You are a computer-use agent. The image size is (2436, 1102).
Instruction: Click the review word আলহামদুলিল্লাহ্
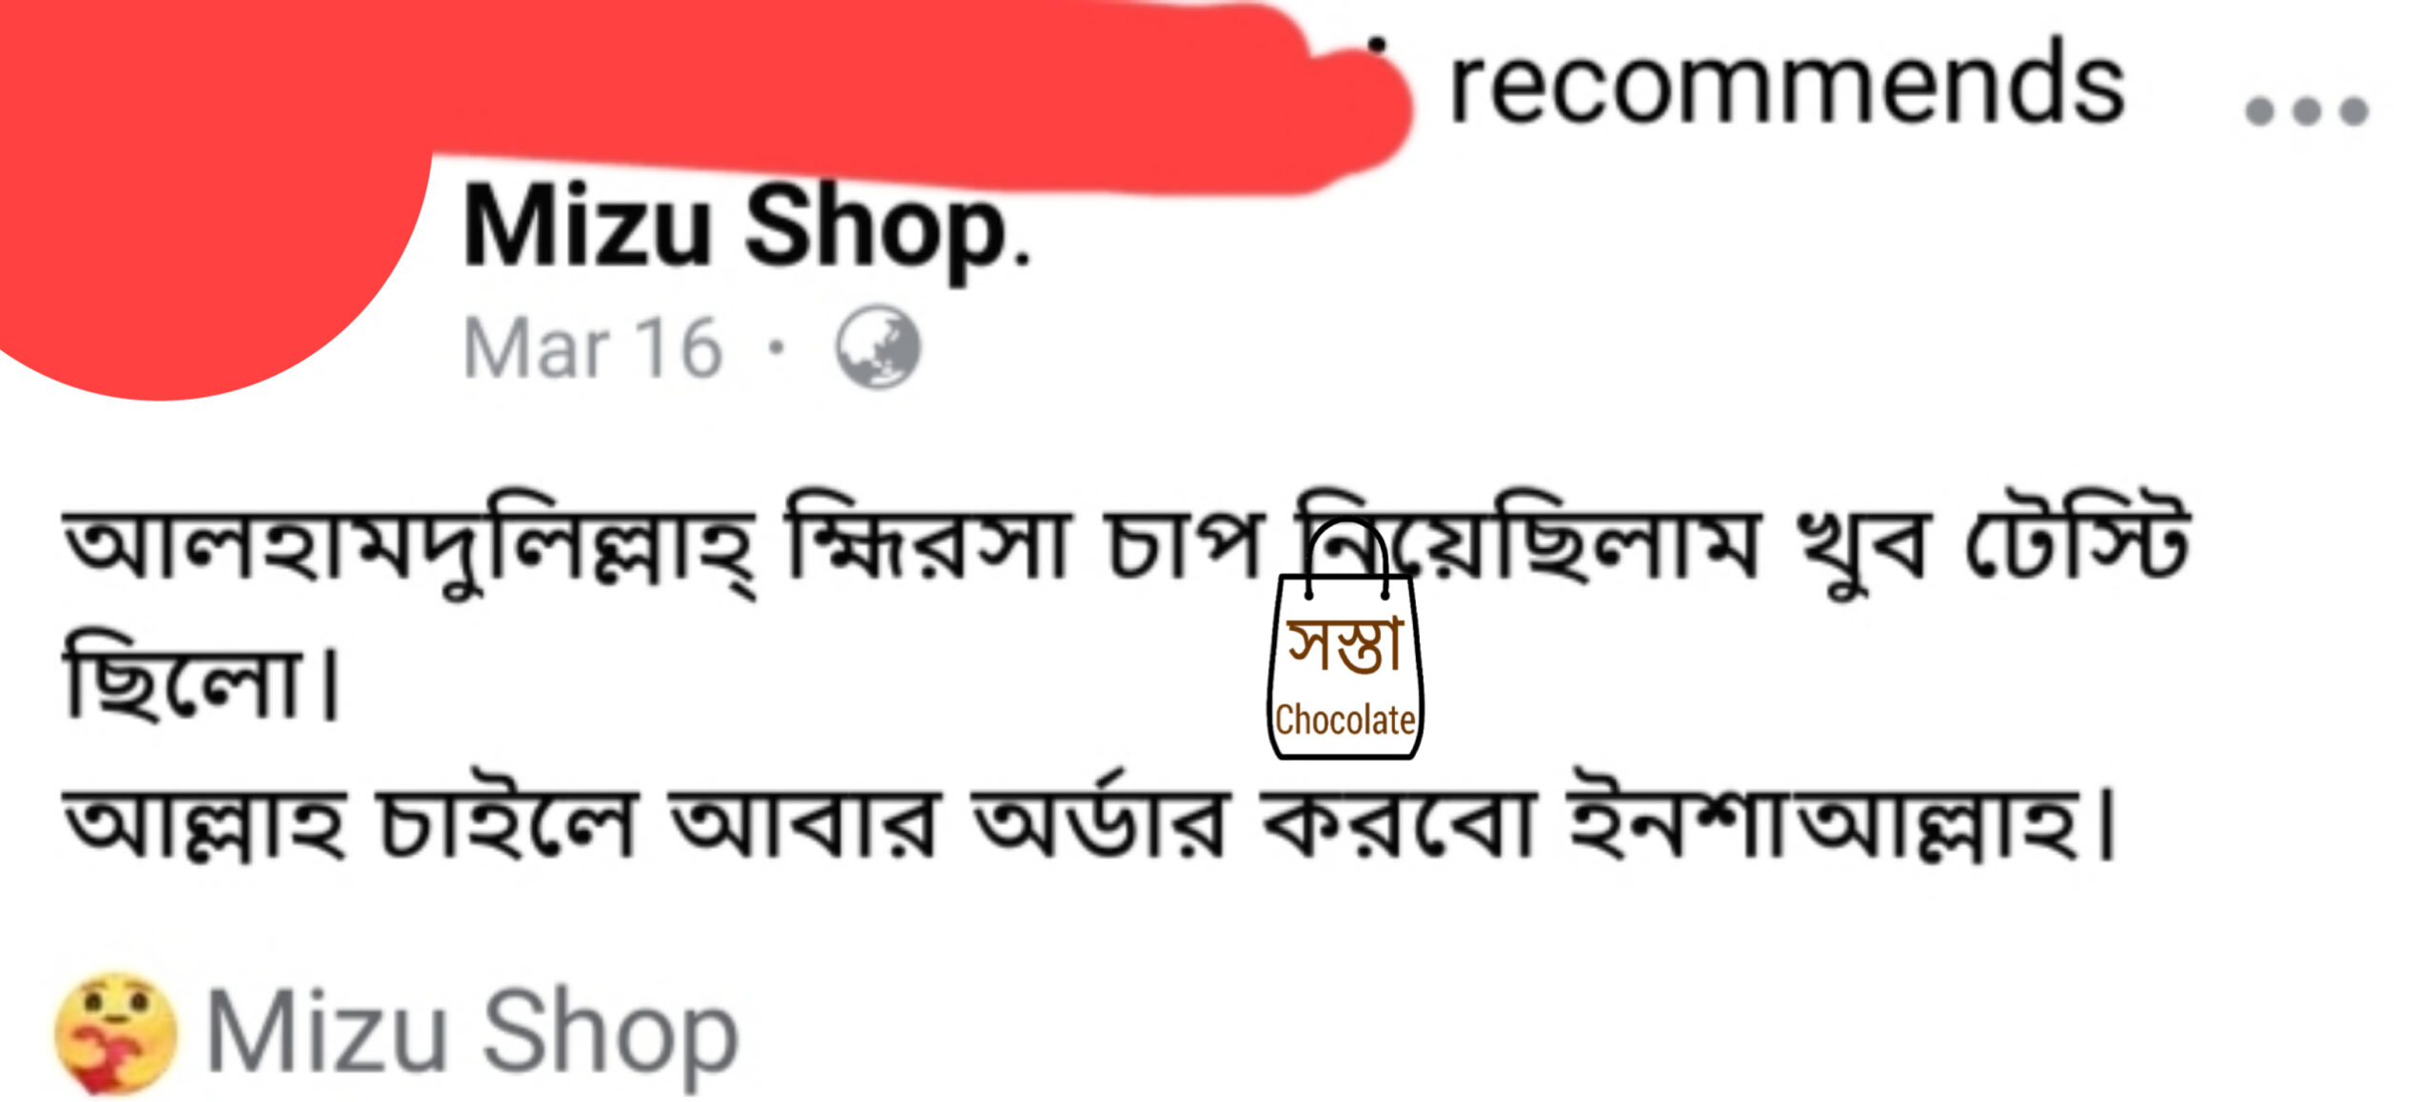tap(410, 546)
